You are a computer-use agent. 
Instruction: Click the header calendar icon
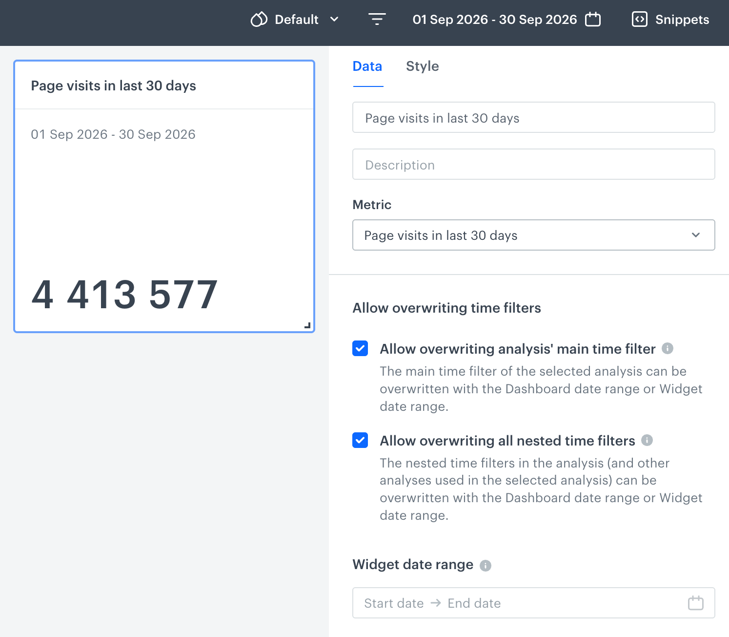click(593, 20)
